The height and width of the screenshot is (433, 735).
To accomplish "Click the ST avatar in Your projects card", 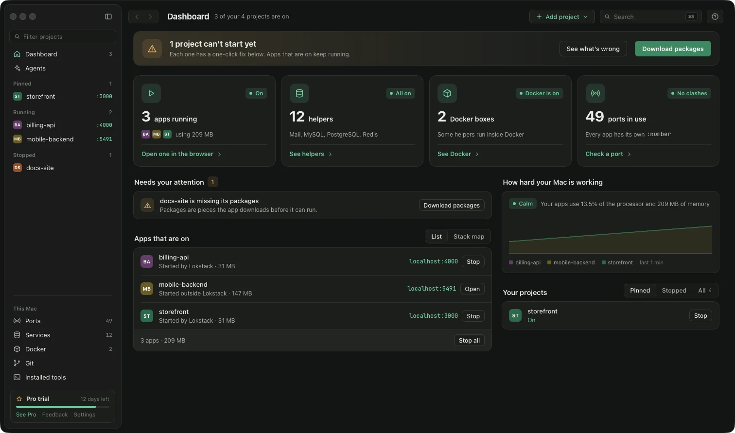I will click(515, 315).
